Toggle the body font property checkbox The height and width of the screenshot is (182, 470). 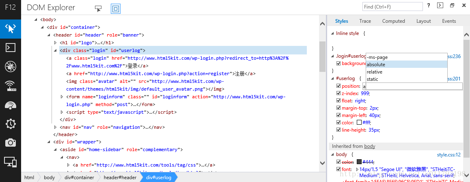tap(339, 169)
